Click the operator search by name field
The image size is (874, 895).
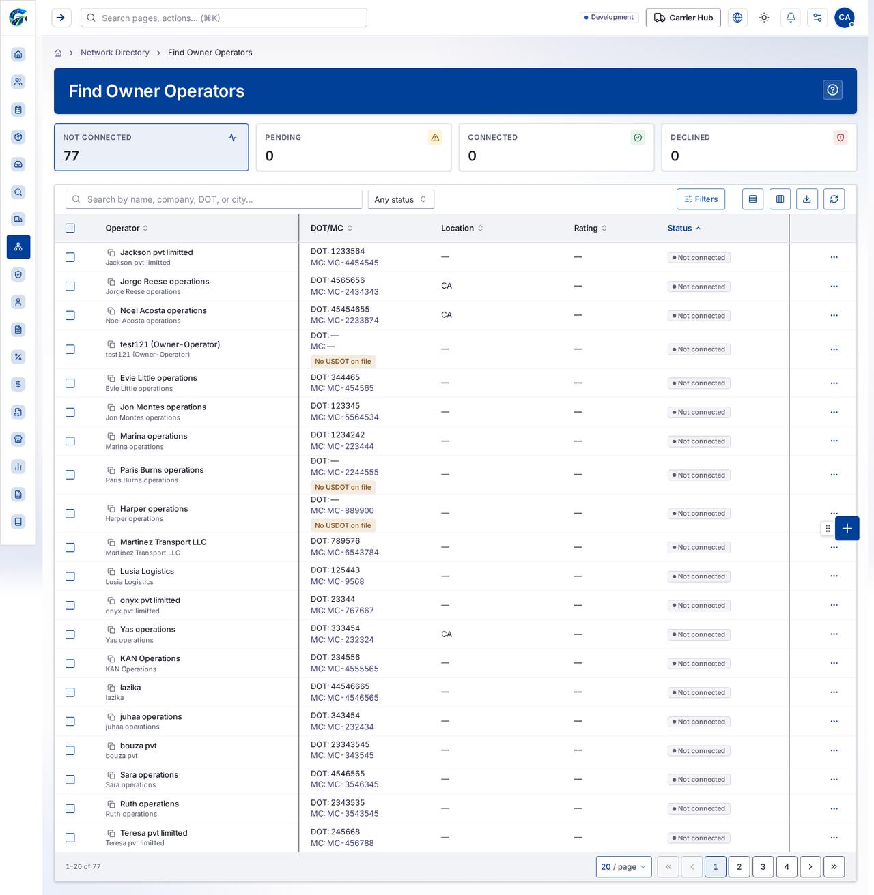(x=214, y=199)
